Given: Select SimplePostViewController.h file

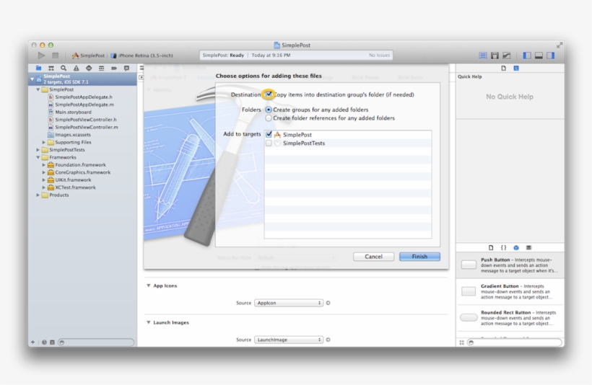Looking at the screenshot, I should click(86, 120).
